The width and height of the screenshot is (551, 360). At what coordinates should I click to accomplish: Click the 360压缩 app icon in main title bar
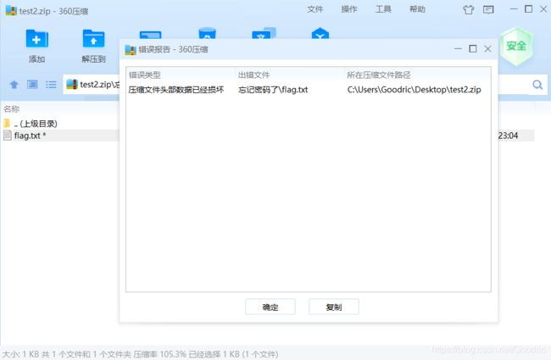(11, 10)
